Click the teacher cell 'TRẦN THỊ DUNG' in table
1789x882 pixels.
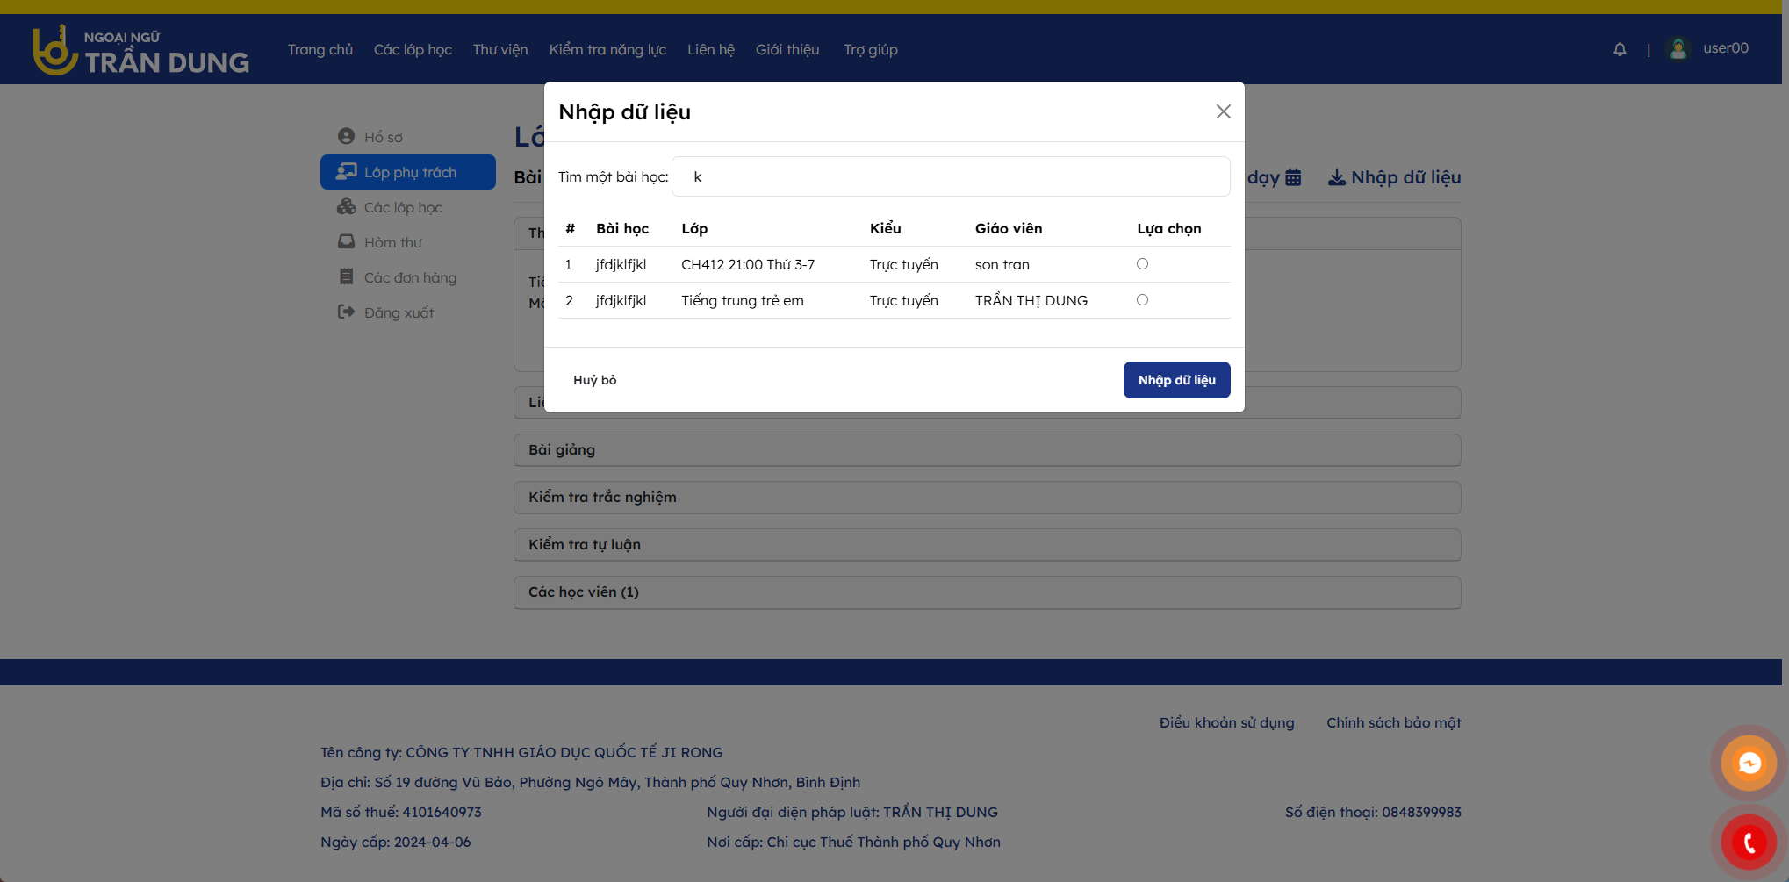click(x=1031, y=300)
